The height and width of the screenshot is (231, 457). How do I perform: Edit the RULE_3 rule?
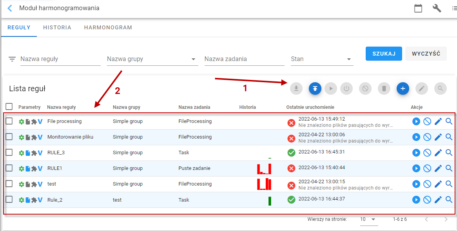pyautogui.click(x=438, y=153)
